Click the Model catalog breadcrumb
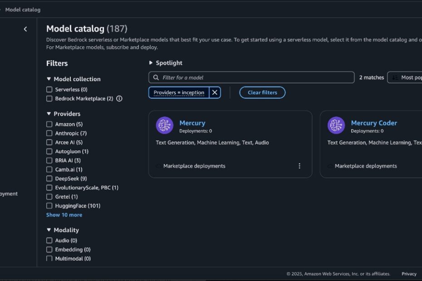Viewport: 422px width, 281px height. [x=23, y=10]
